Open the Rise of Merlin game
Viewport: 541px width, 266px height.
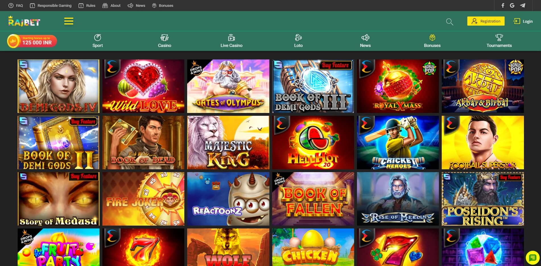[x=398, y=199]
